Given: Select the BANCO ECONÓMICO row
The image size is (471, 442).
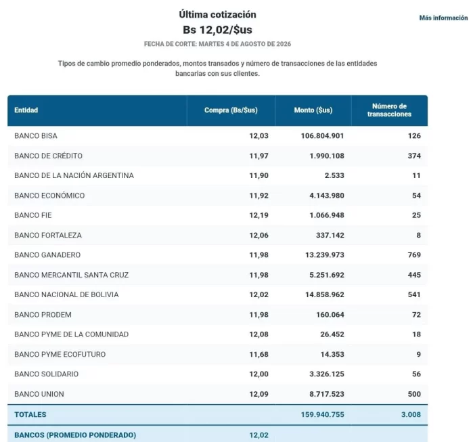Looking at the screenshot, I should coord(217,196).
